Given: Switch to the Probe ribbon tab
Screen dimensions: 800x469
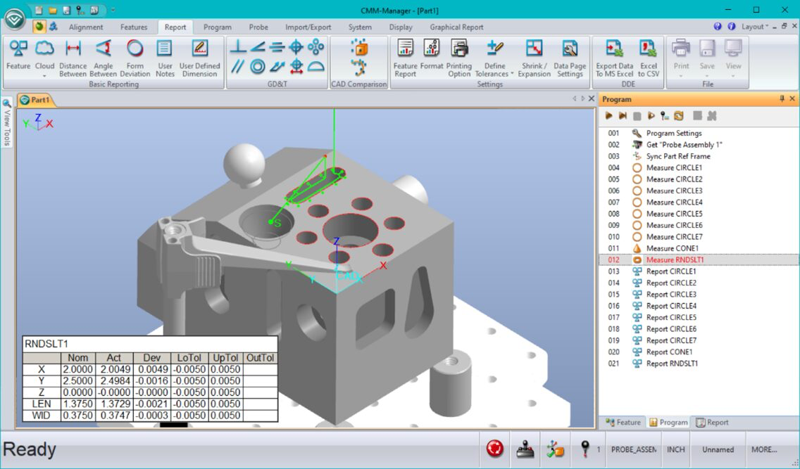Looking at the screenshot, I should [x=258, y=27].
